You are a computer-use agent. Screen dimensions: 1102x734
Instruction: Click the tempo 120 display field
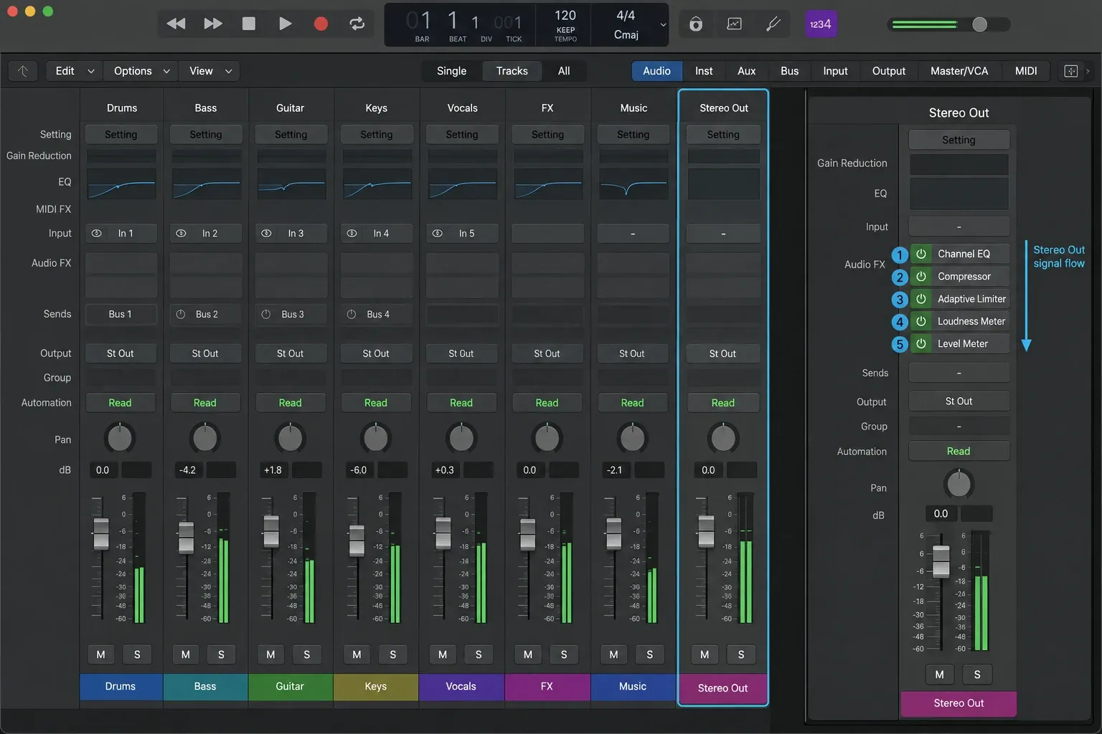click(x=565, y=16)
